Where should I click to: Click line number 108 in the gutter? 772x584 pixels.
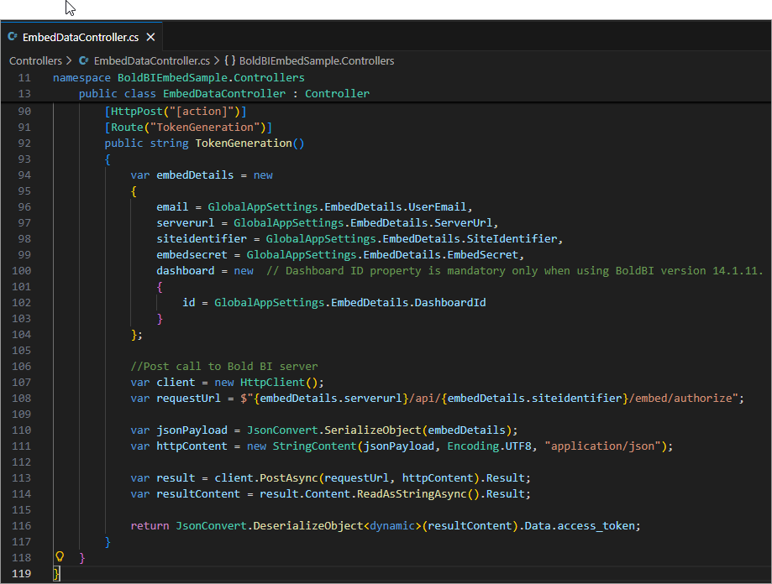[x=22, y=399]
